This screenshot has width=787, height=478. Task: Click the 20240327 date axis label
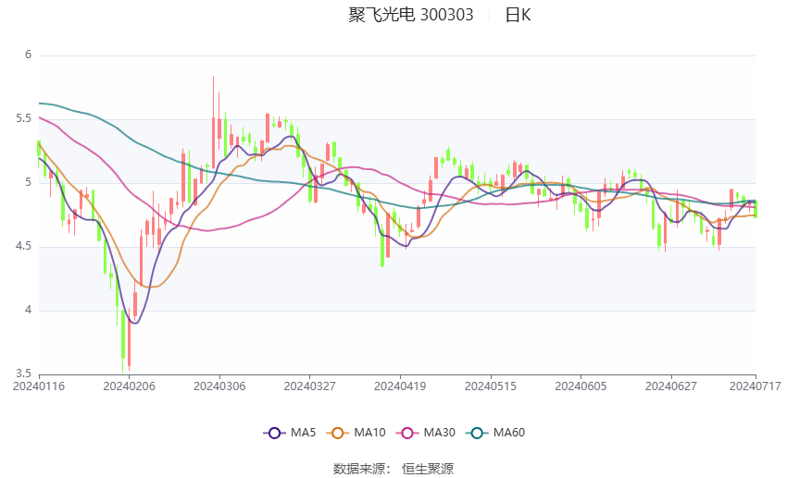309,386
